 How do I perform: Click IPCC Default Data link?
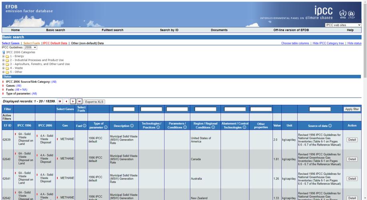[x=55, y=43]
